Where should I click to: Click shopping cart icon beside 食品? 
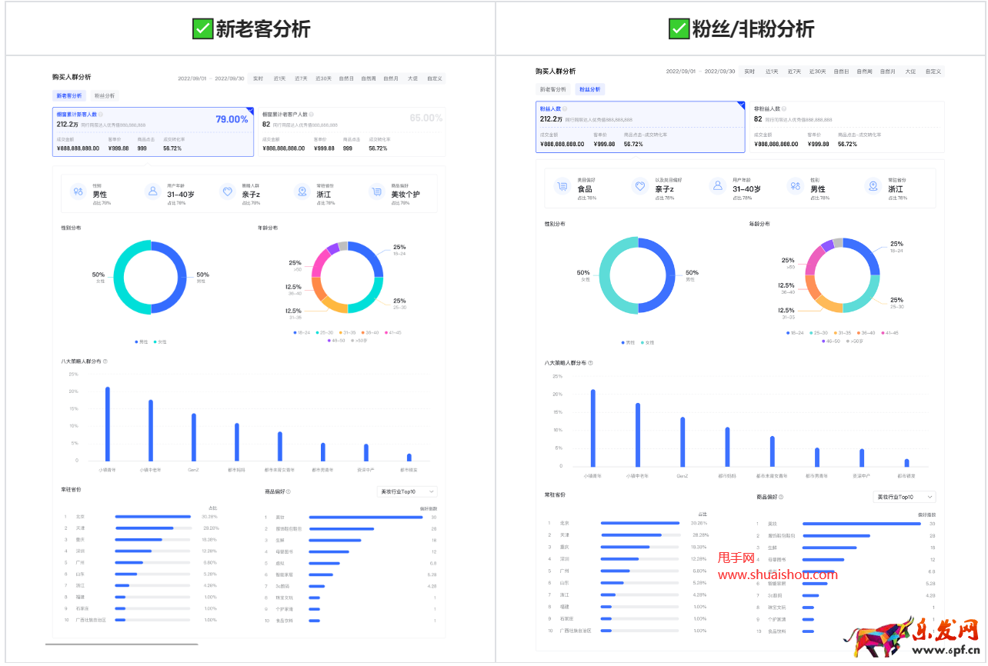[x=562, y=186]
